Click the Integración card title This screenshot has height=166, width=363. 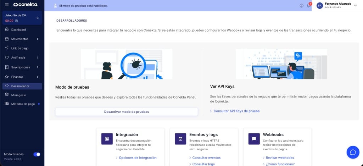tap(127, 134)
